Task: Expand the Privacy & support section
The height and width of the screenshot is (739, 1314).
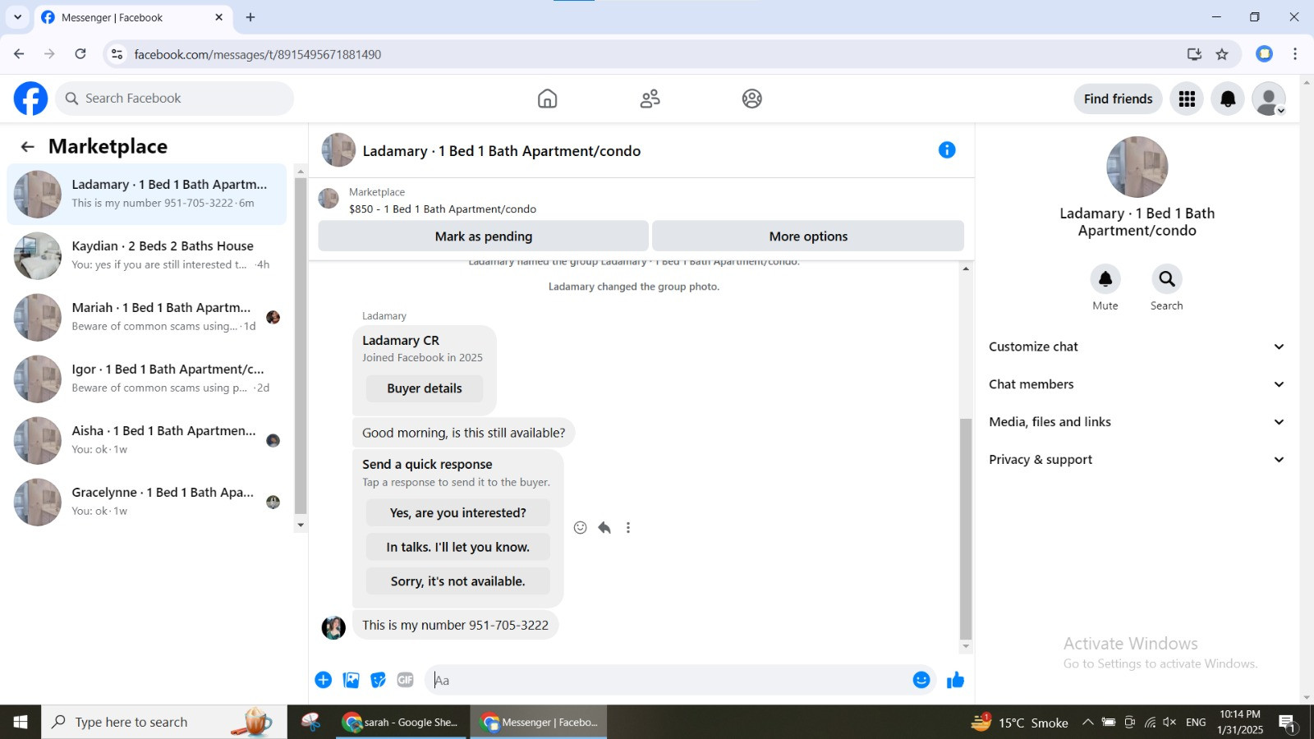Action: click(1137, 460)
